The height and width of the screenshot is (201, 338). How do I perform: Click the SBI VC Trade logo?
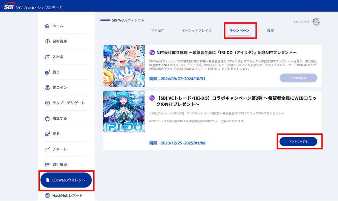click(33, 6)
